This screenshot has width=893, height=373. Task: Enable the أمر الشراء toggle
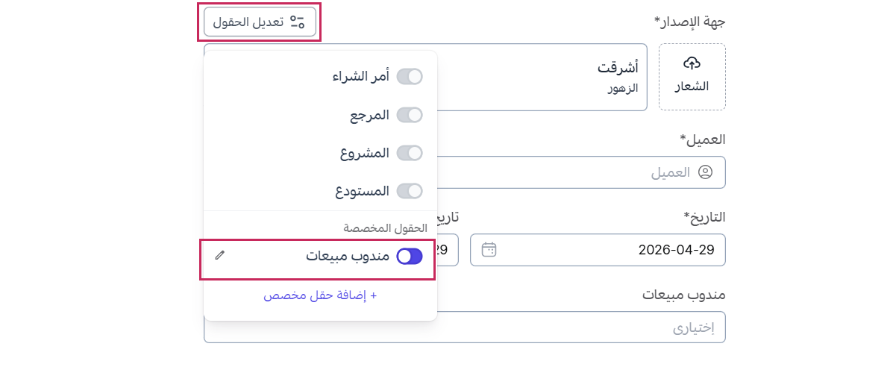(410, 76)
